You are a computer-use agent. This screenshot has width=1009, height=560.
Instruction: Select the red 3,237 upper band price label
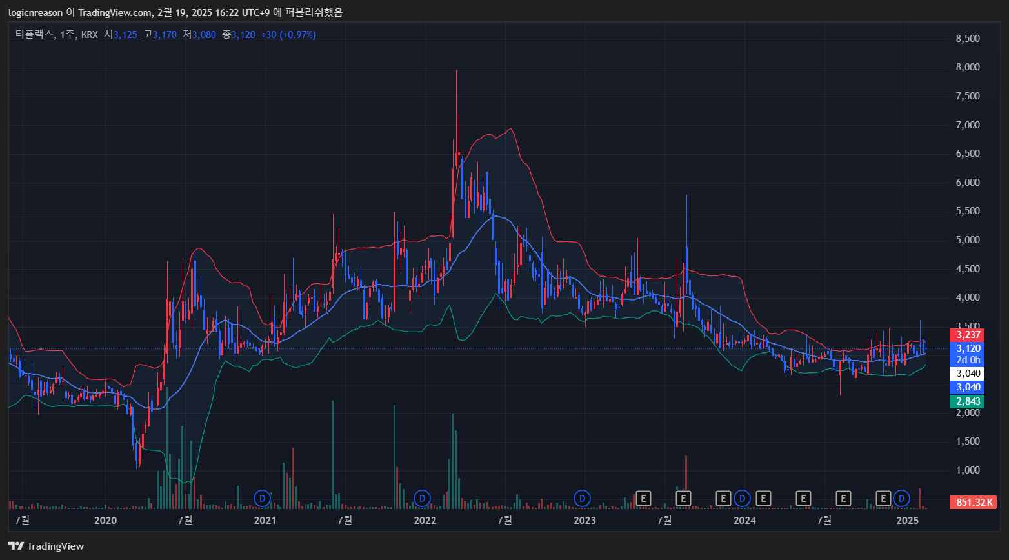pyautogui.click(x=967, y=335)
